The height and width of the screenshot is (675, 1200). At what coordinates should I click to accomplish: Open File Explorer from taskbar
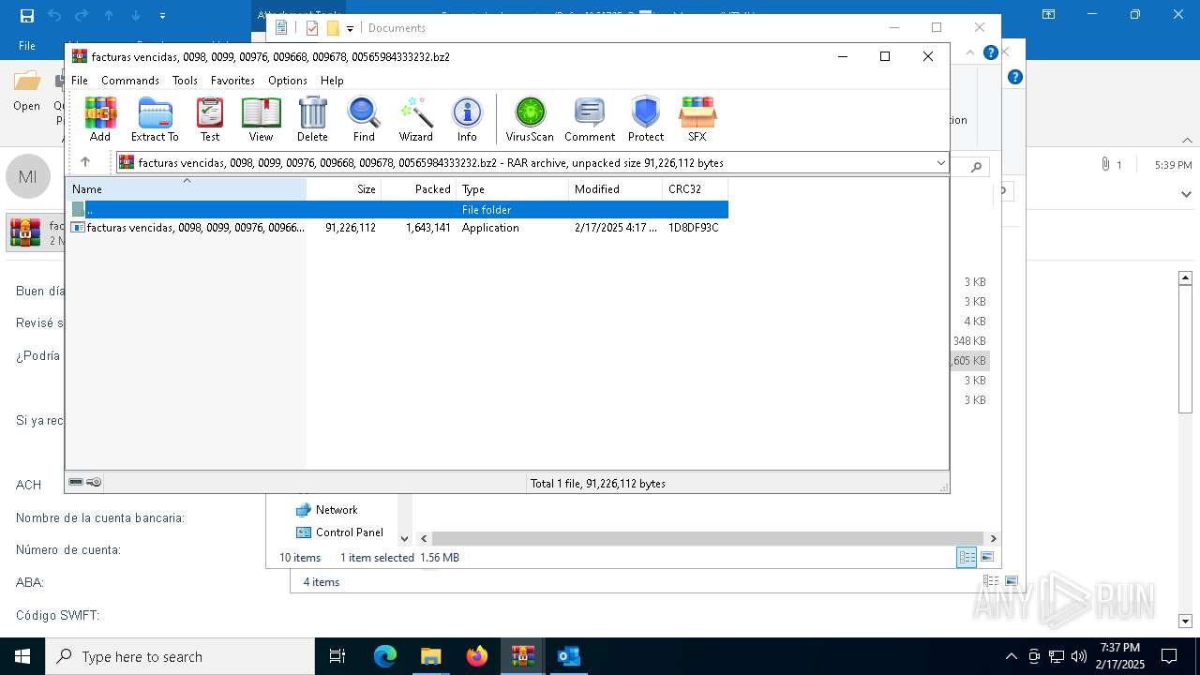430,656
